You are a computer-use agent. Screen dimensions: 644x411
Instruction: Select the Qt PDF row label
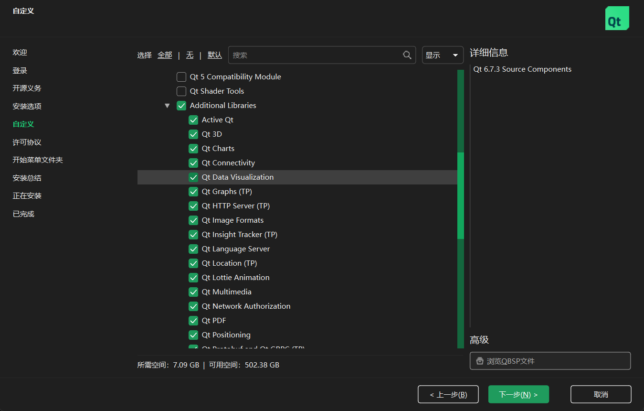tap(214, 321)
